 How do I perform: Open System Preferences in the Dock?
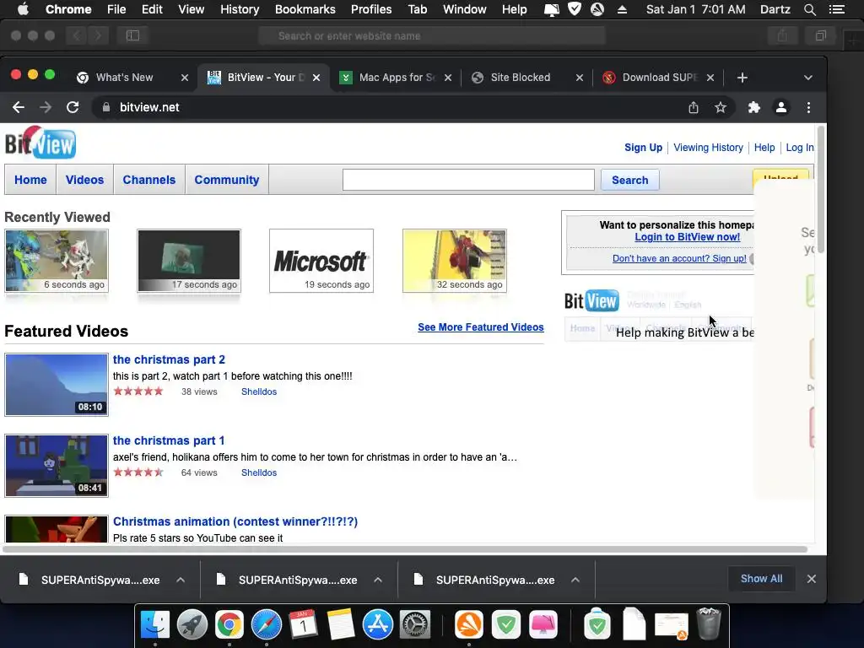(x=414, y=625)
